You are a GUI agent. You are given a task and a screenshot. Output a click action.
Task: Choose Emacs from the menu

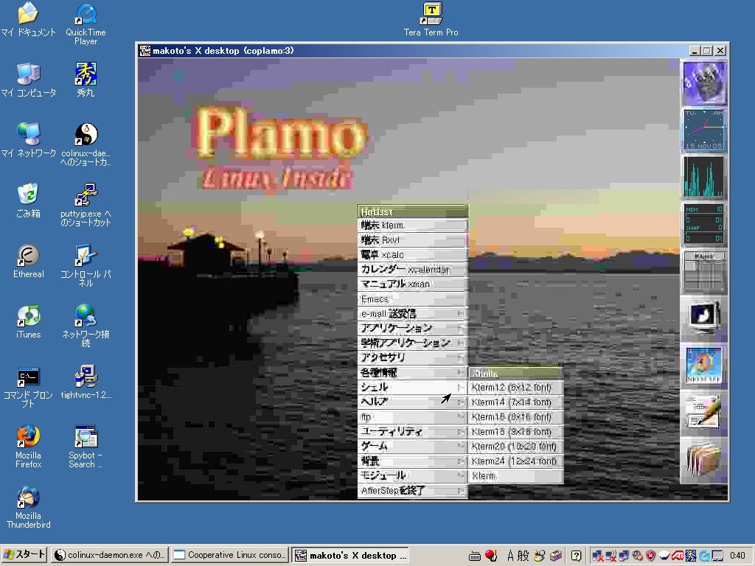tap(413, 299)
